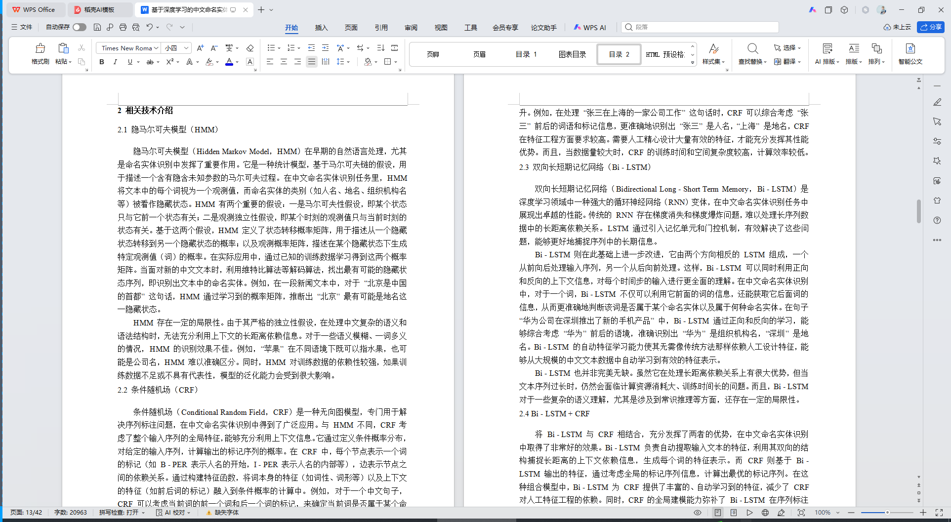951x522 pixels.
Task: Apply the 目录 1 style
Action: (x=526, y=54)
